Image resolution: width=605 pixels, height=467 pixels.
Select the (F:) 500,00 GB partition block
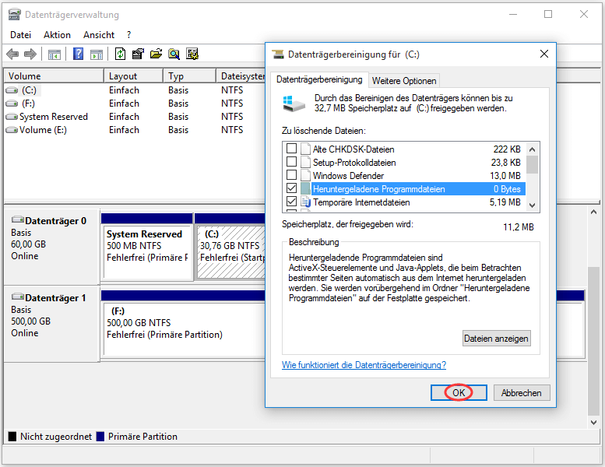tap(184, 328)
